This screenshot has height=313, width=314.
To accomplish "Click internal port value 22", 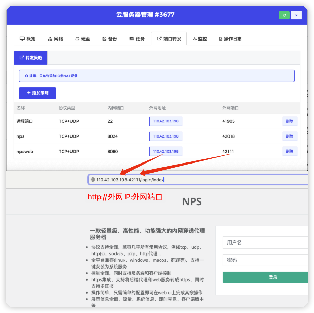I will tap(110, 121).
